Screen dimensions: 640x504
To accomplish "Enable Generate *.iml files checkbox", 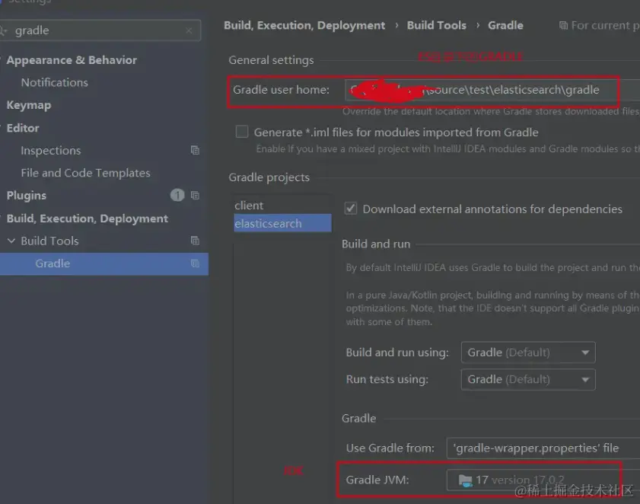I will point(242,132).
